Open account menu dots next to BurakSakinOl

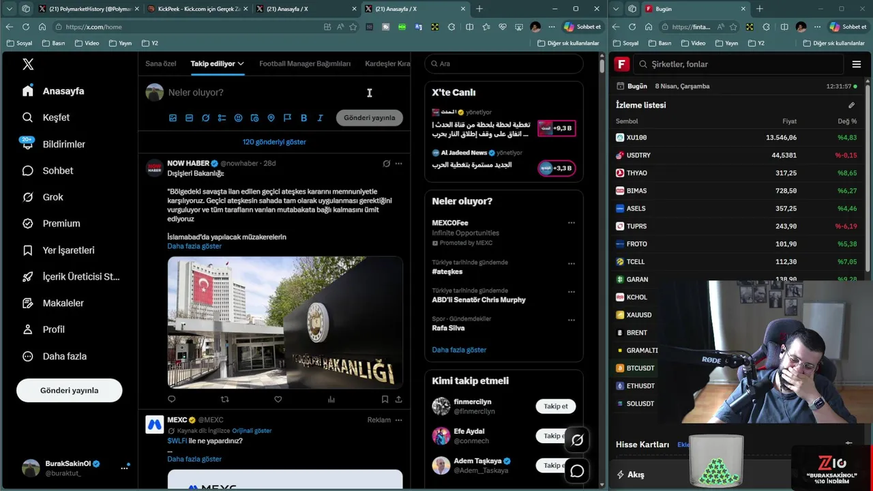pos(124,468)
